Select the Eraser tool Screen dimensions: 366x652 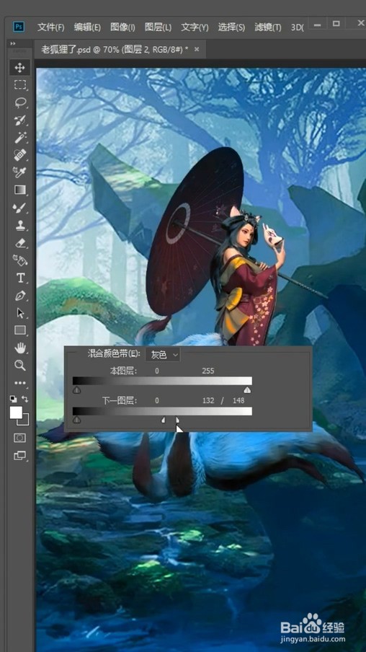(x=20, y=243)
